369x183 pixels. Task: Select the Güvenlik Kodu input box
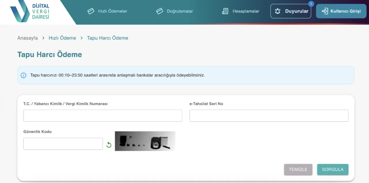point(63,144)
